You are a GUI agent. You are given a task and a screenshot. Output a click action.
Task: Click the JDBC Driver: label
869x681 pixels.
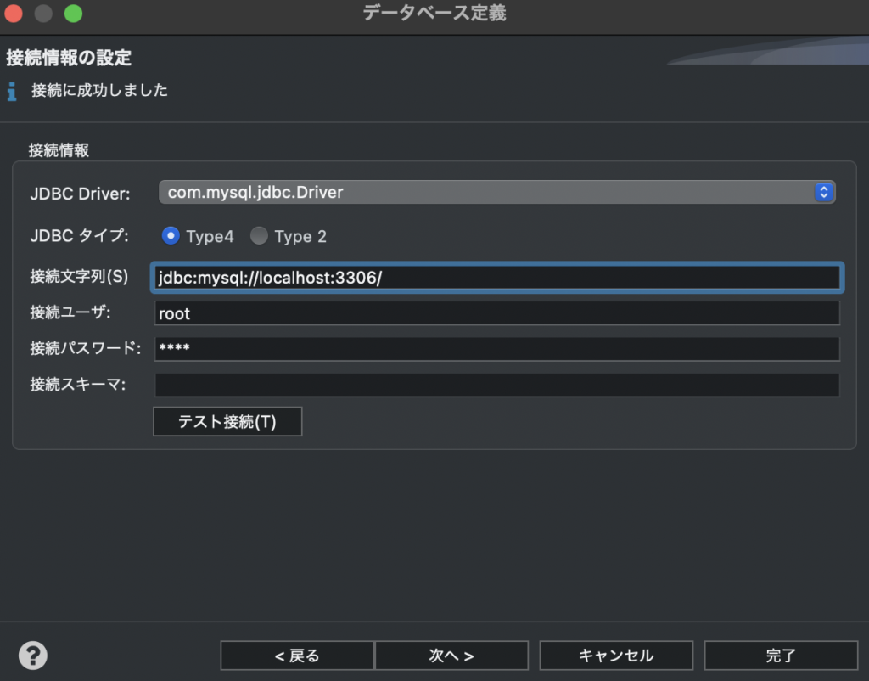[80, 194]
